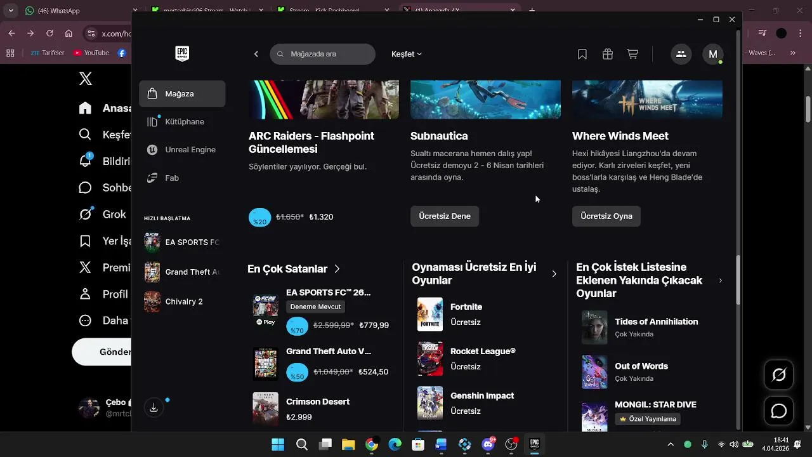Open Grand Theft Auto V top seller
Viewport: 812px width, 457px height.
(x=322, y=364)
